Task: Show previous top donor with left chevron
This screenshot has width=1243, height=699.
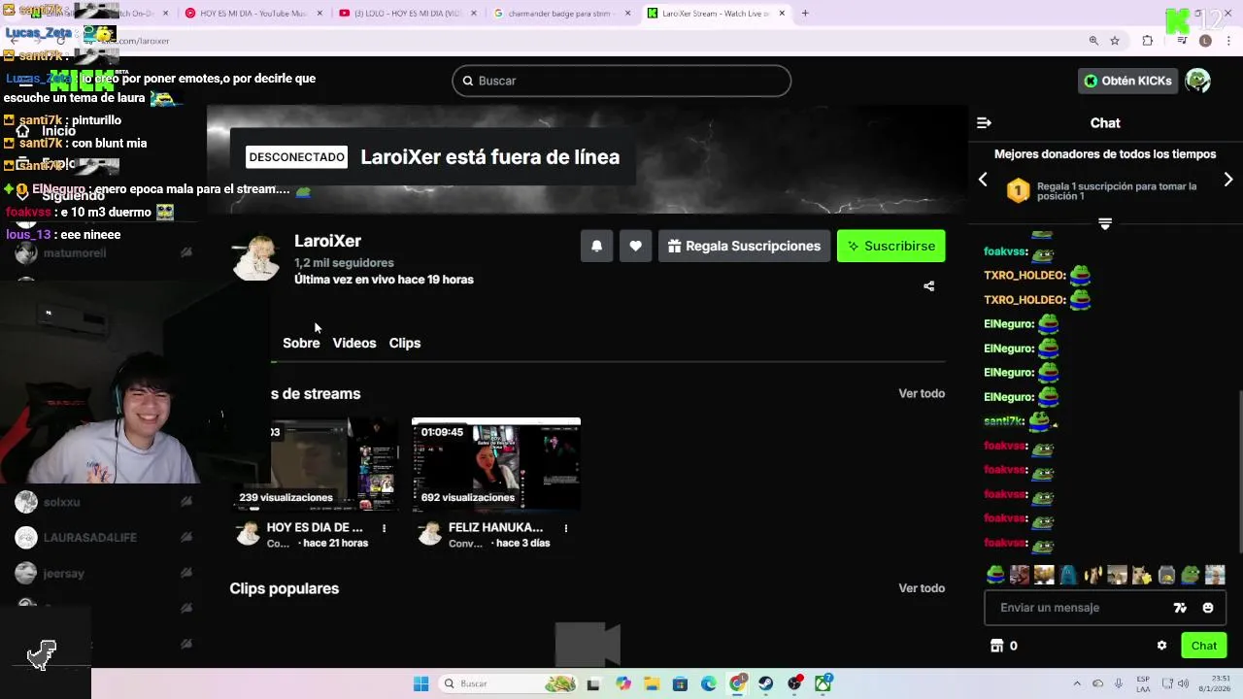Action: pos(983,180)
